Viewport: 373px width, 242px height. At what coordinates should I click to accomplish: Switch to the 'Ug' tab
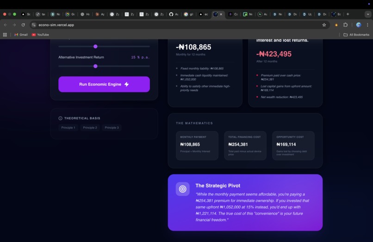307,14
